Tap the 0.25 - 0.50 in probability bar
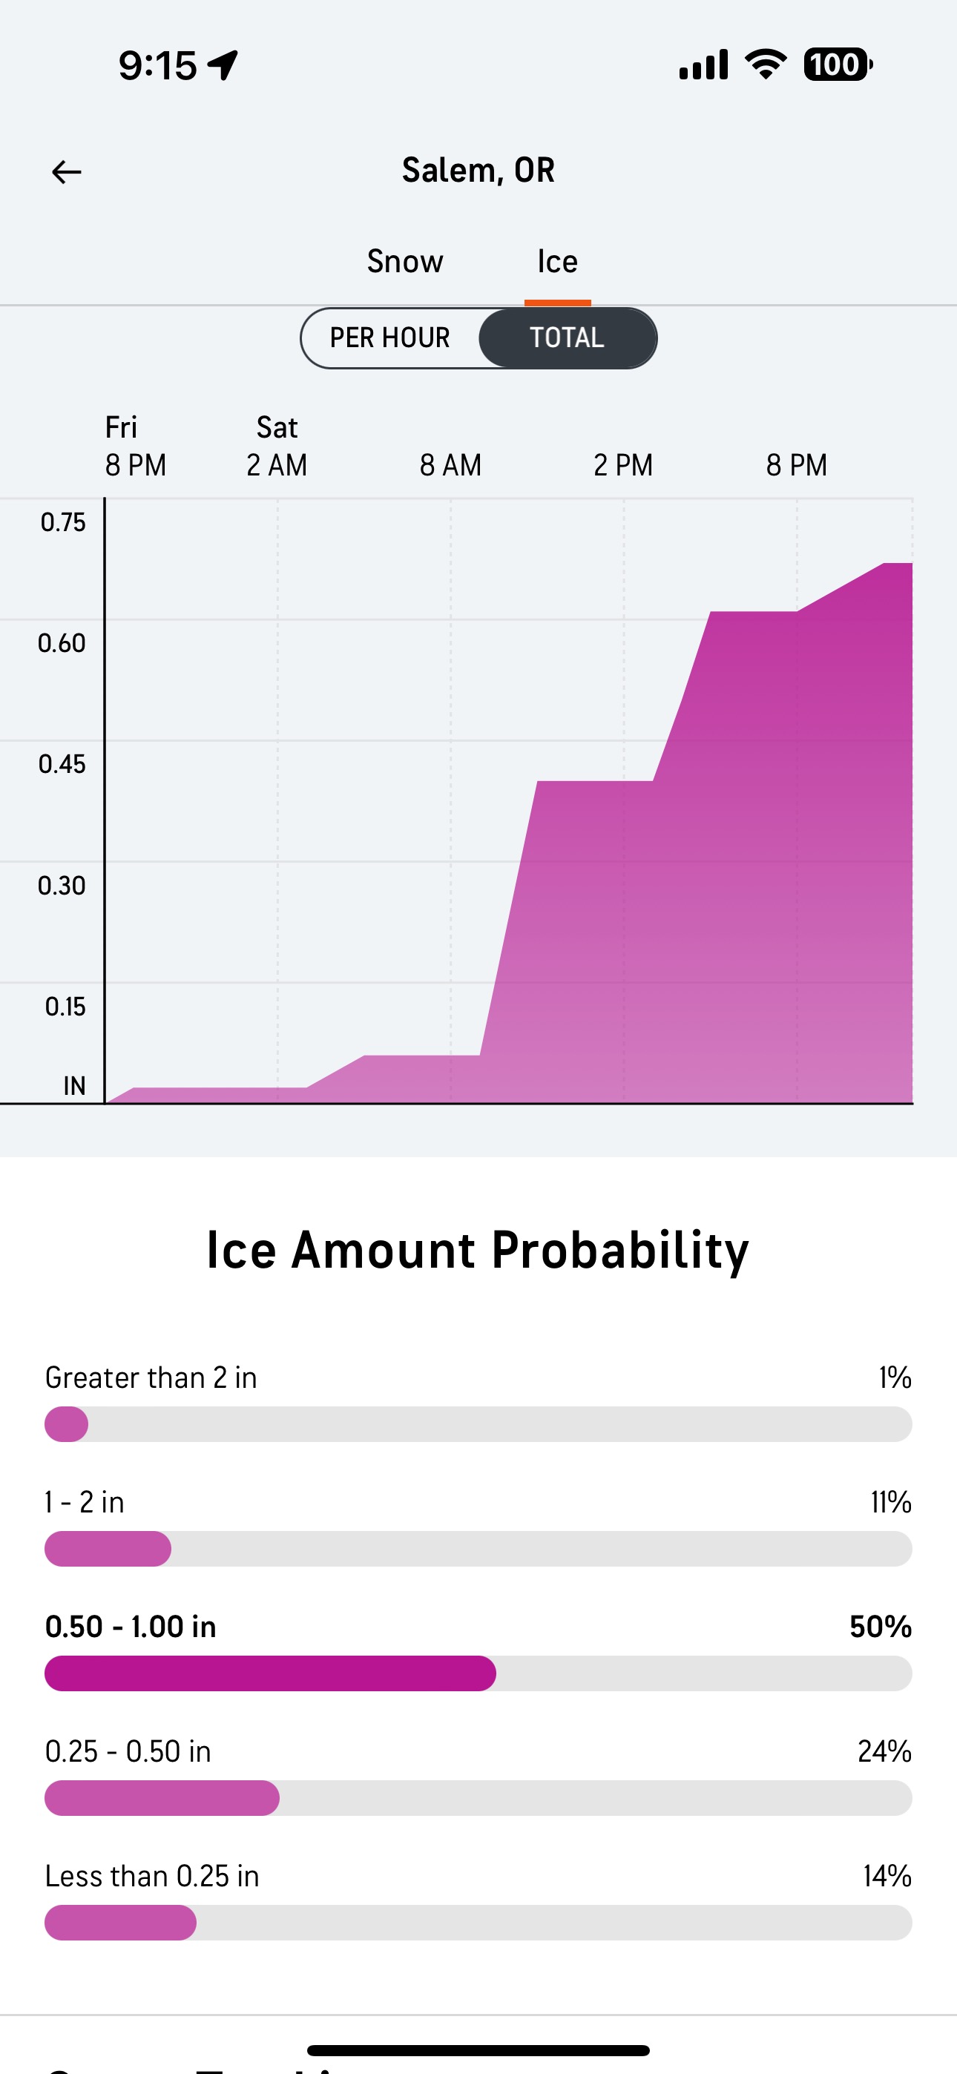Screen dimensions: 957x2074 pos(479,1798)
